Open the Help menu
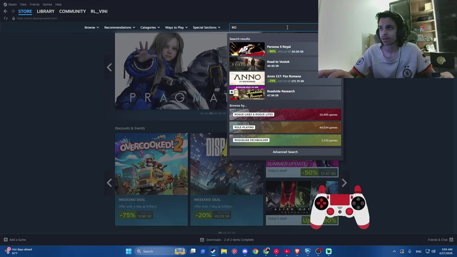This screenshot has height=257, width=457. click(x=58, y=4)
